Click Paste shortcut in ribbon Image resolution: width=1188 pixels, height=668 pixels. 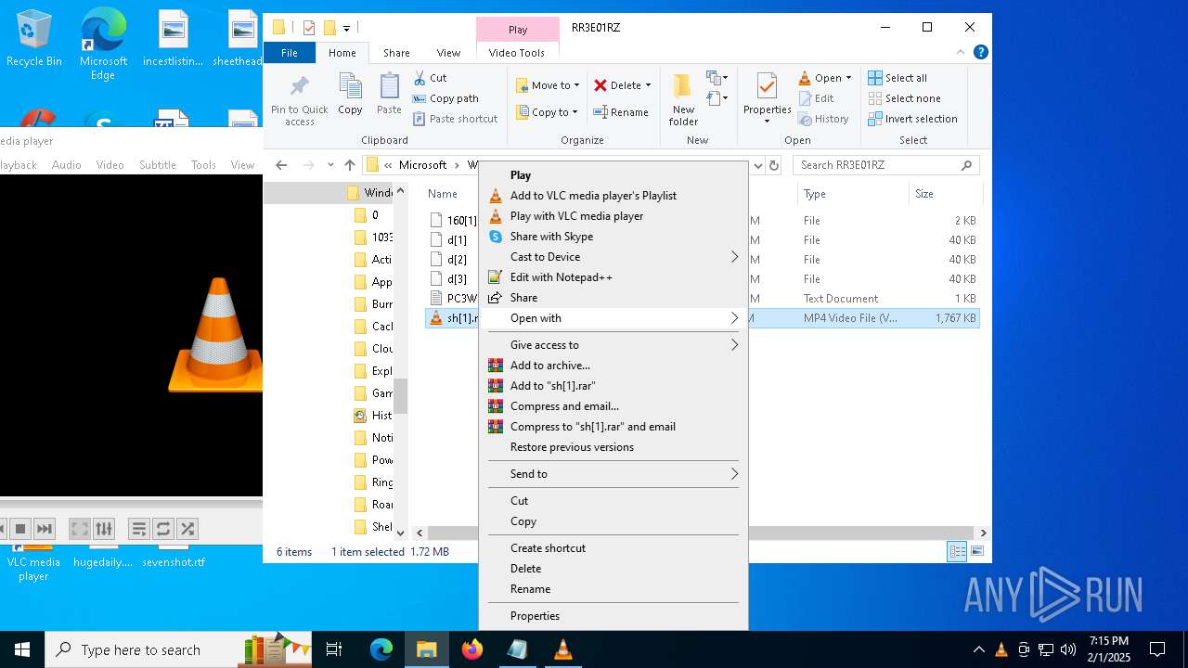[456, 119]
